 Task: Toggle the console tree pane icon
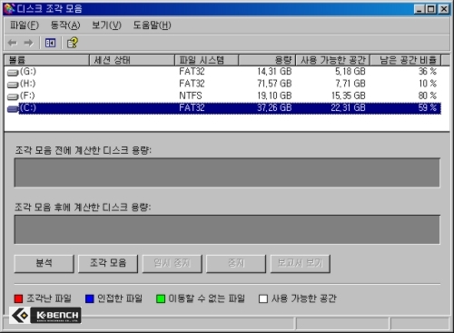click(50, 43)
